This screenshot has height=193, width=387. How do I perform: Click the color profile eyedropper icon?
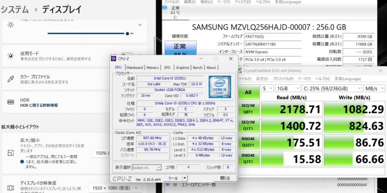(x=11, y=79)
